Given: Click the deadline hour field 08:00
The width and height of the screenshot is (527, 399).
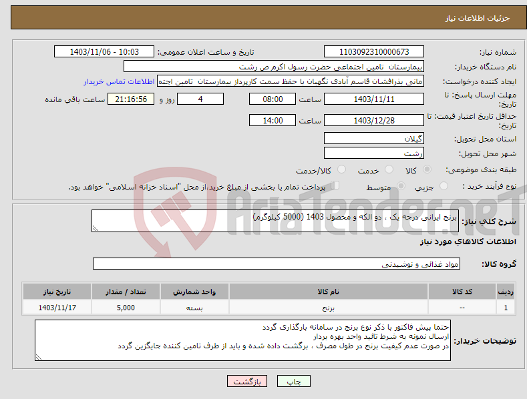Looking at the screenshot, I should point(273,99).
